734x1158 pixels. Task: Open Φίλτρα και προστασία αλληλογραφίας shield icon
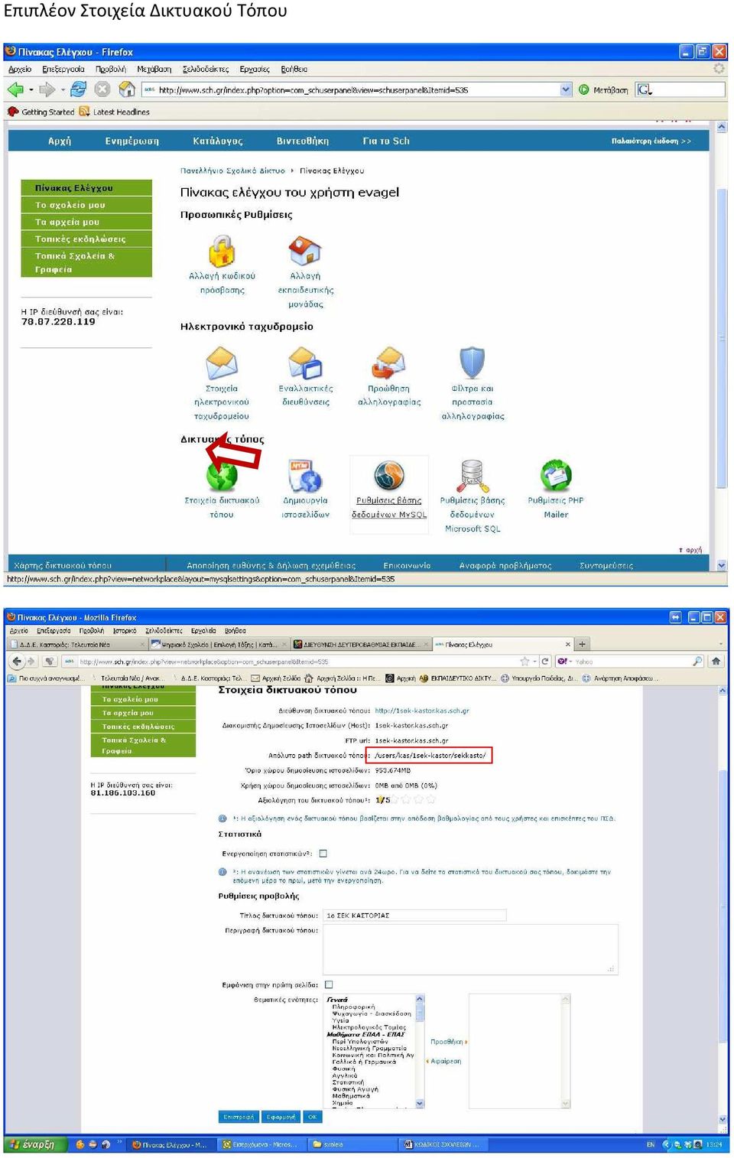pos(472,363)
